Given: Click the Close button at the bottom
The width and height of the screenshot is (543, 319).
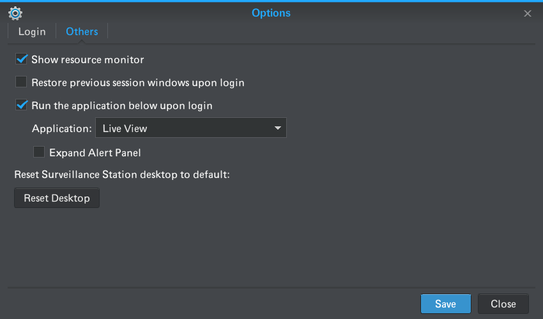Looking at the screenshot, I should pos(503,304).
